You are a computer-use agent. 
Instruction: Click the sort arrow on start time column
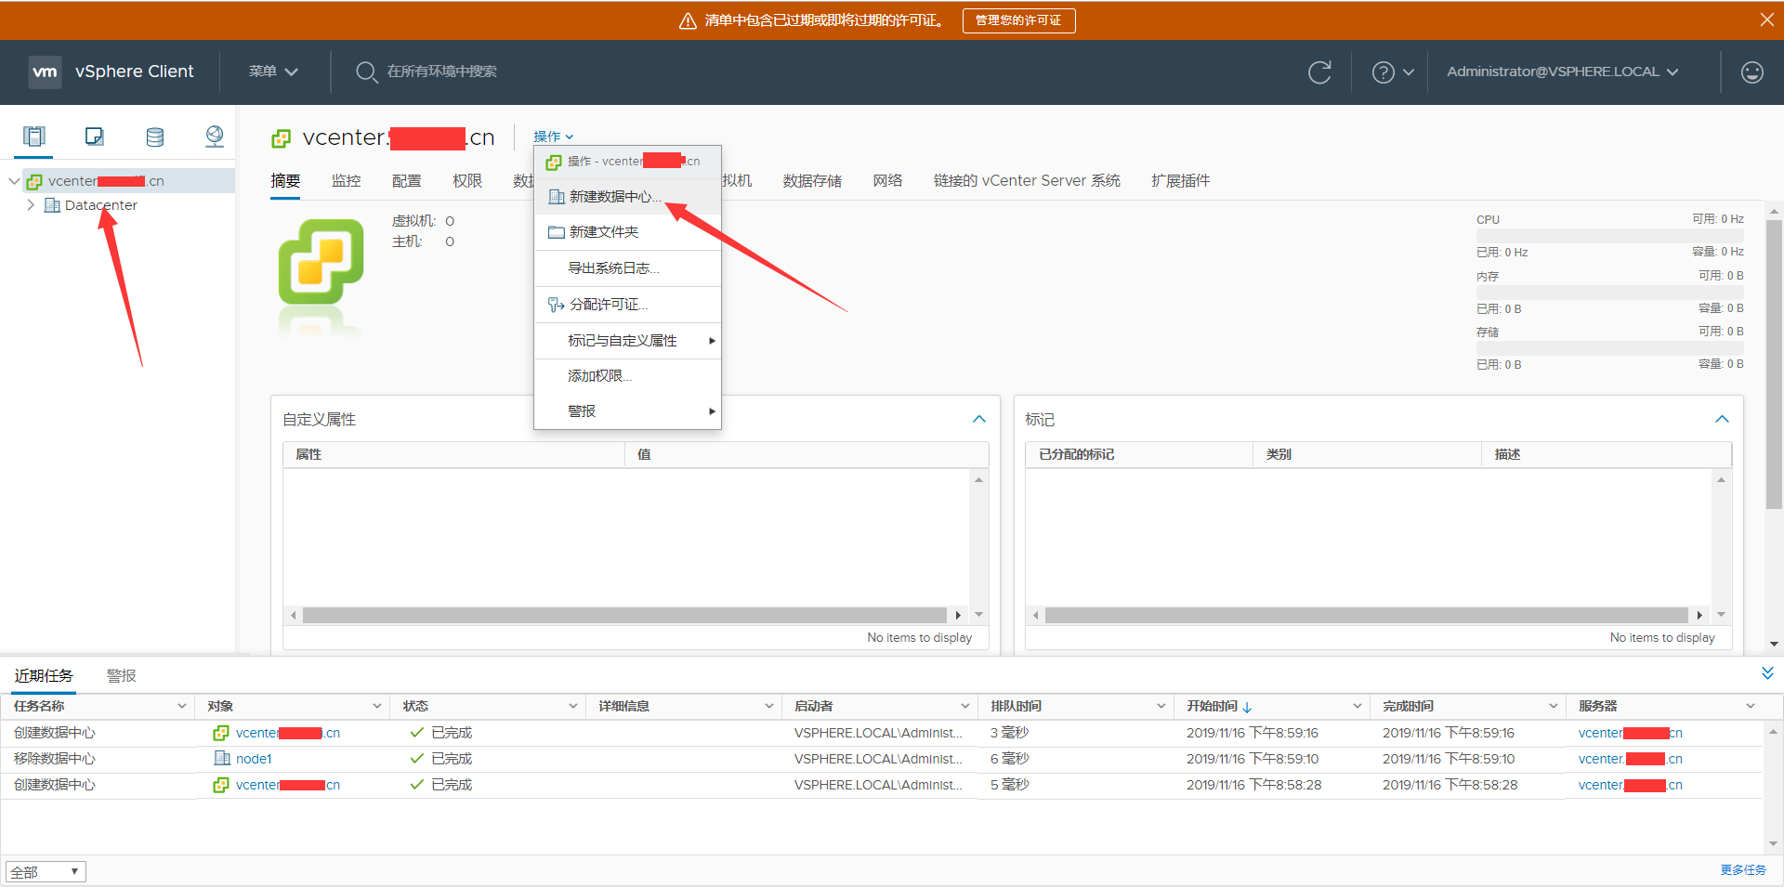click(1247, 707)
